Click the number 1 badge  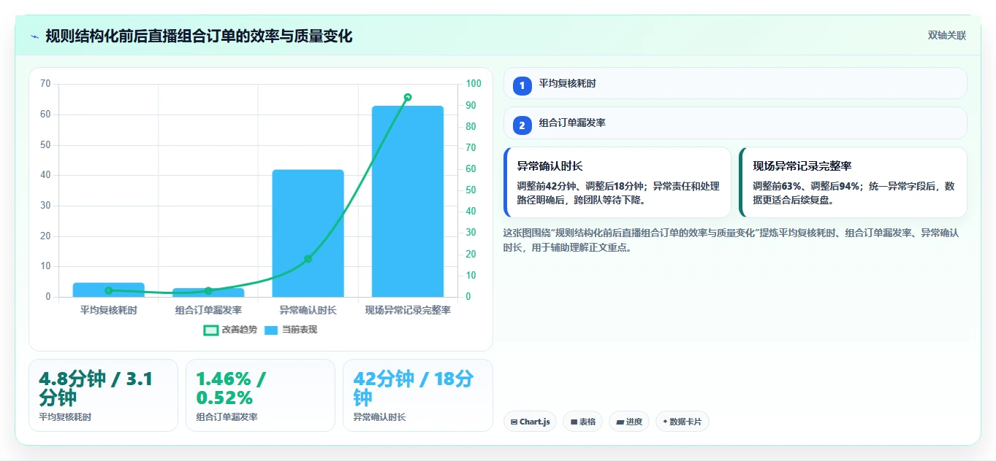[522, 86]
